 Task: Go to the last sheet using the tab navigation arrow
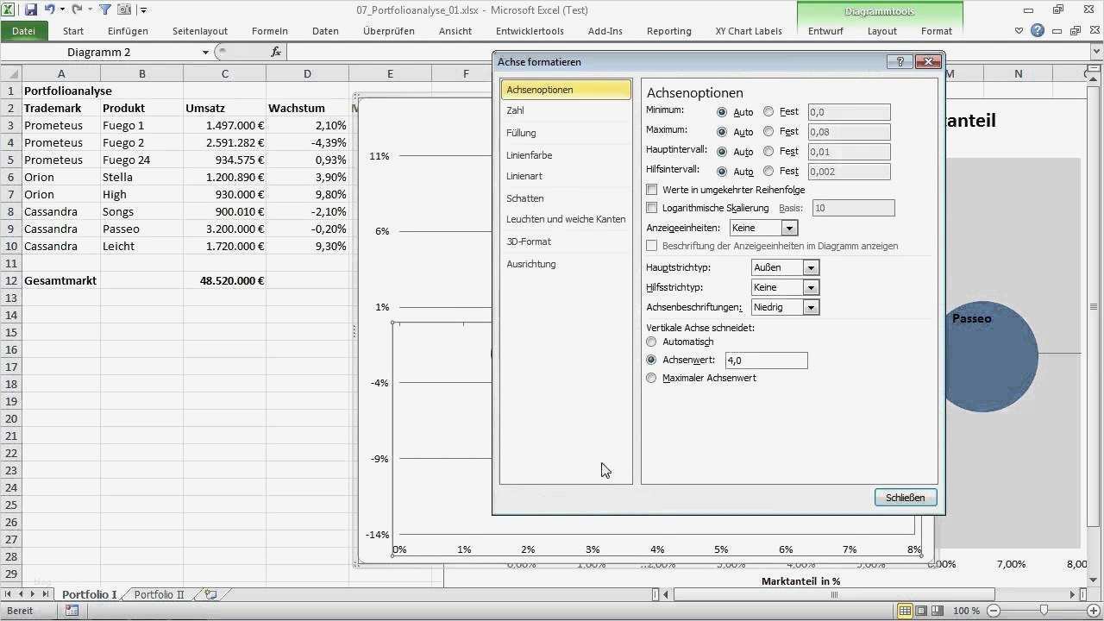45,594
